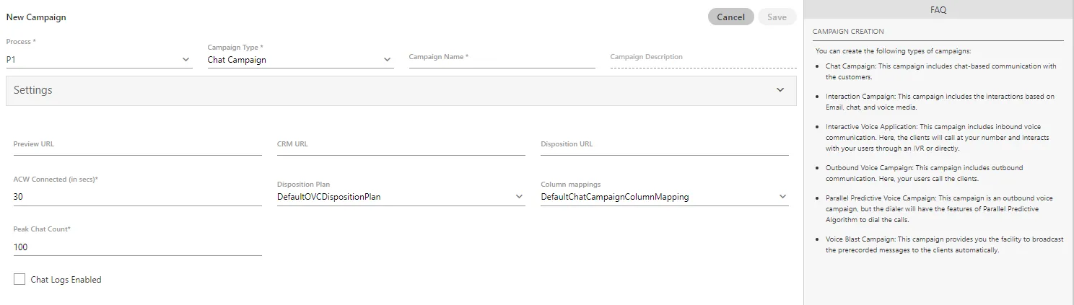Click the Settings section title
Screen dimensions: 1074x305
click(x=33, y=90)
